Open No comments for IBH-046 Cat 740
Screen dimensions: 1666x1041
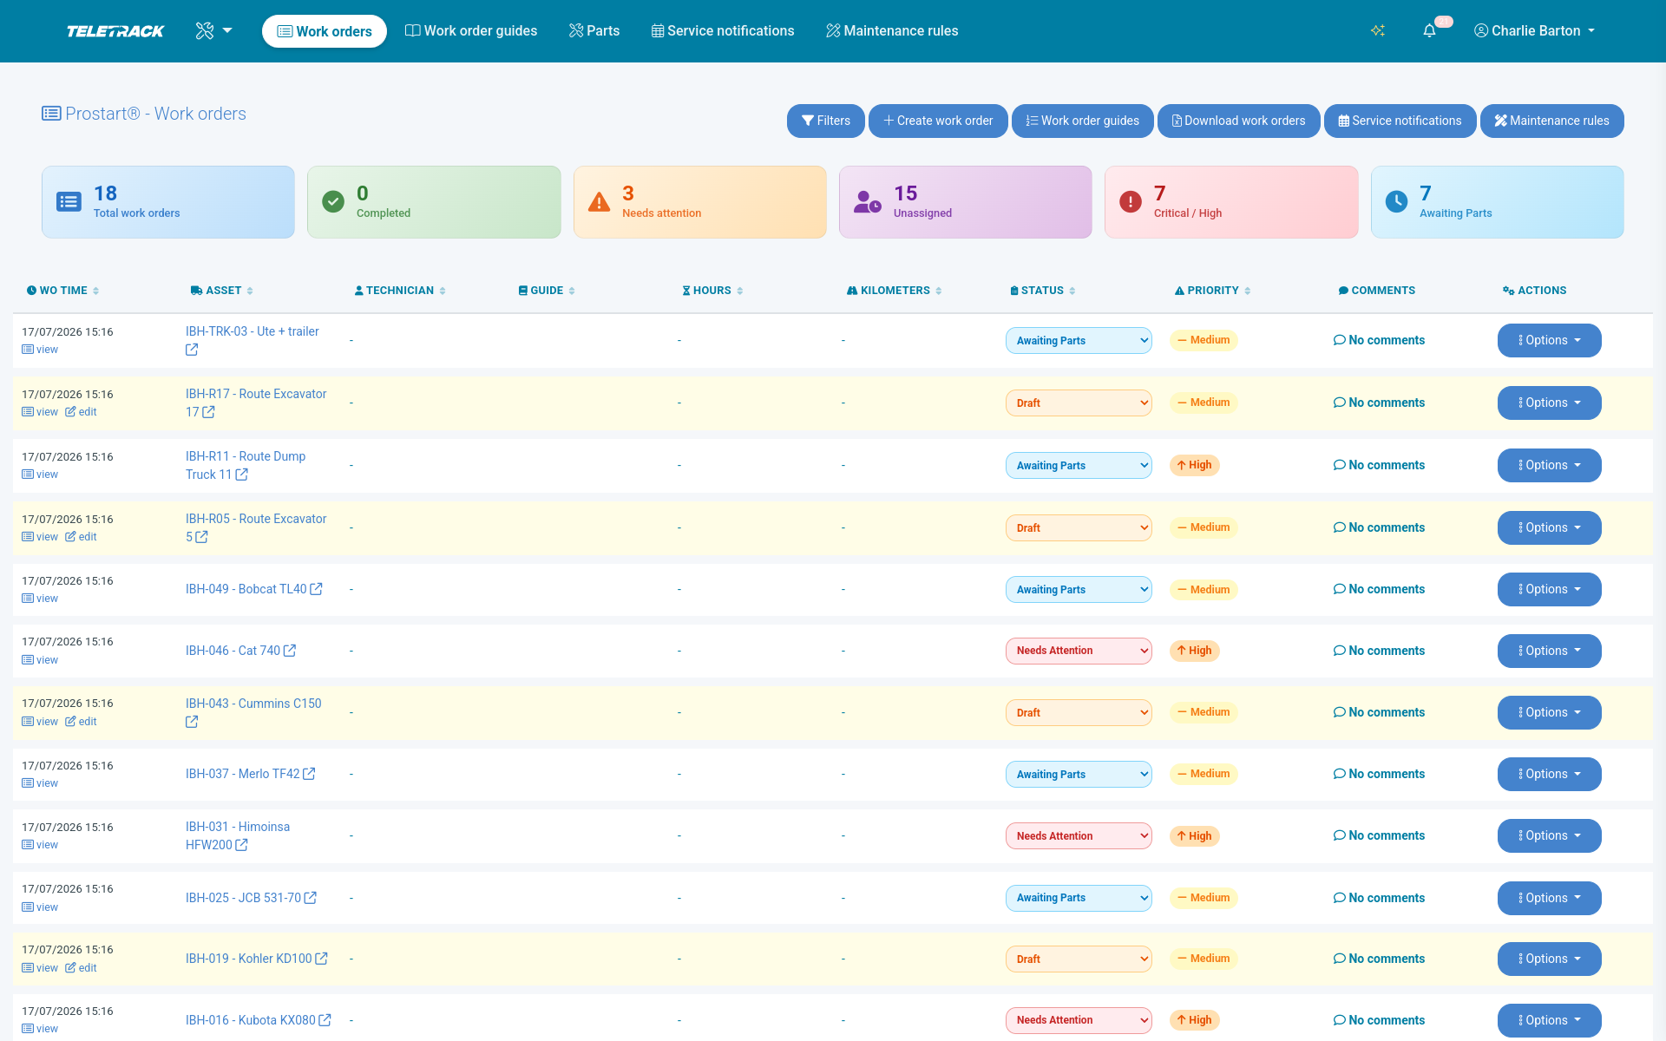point(1379,651)
